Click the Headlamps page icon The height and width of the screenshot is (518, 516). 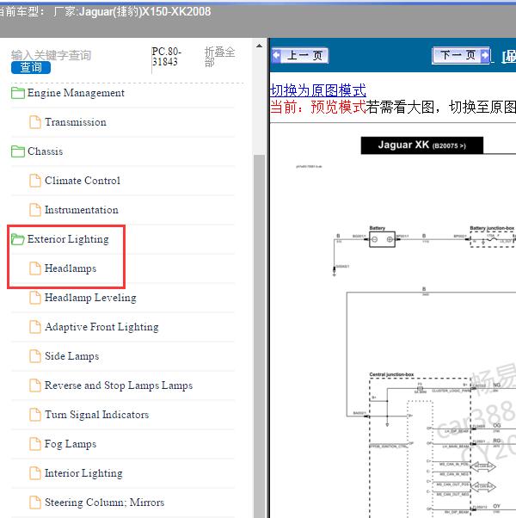pyautogui.click(x=35, y=268)
